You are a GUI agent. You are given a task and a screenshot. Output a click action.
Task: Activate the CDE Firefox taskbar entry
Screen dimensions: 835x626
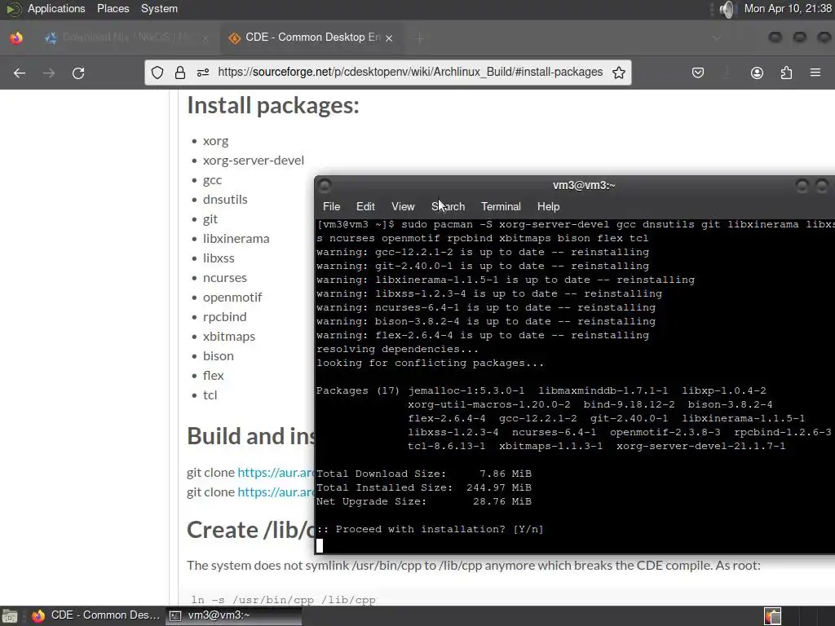click(x=96, y=615)
